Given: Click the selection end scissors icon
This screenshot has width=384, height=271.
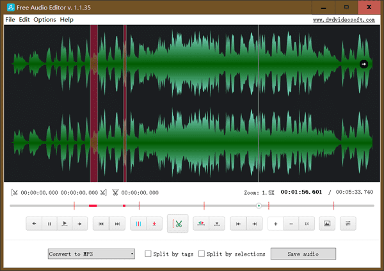Looking at the screenshot, I should [x=102, y=193].
